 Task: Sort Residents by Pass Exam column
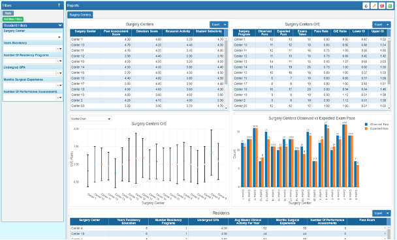click(x=367, y=222)
